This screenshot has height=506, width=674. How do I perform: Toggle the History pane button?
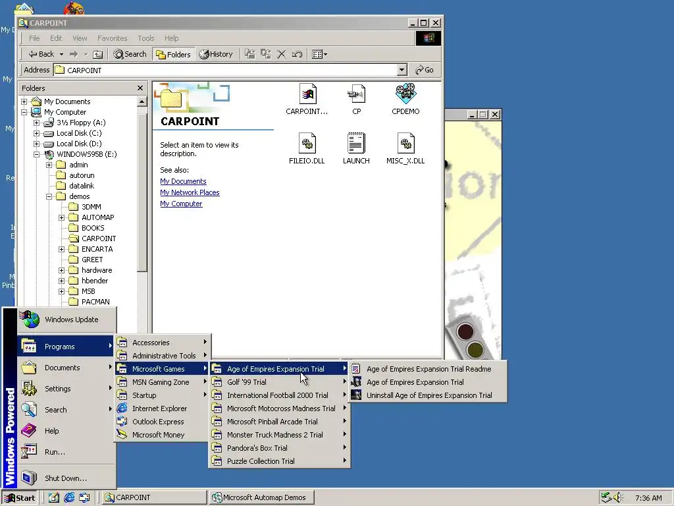coord(215,54)
